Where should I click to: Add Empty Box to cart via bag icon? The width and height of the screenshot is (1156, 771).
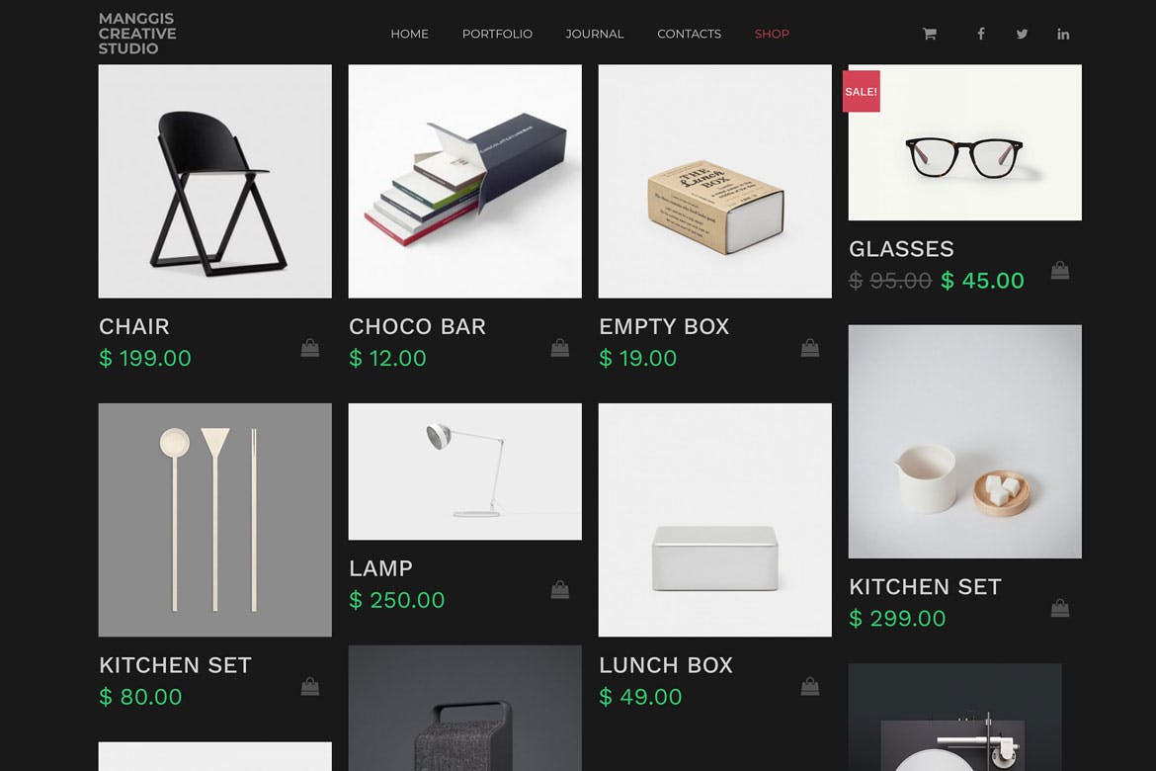[x=810, y=348]
